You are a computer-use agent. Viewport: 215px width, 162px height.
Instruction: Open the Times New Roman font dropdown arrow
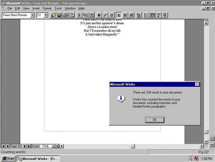32,15
